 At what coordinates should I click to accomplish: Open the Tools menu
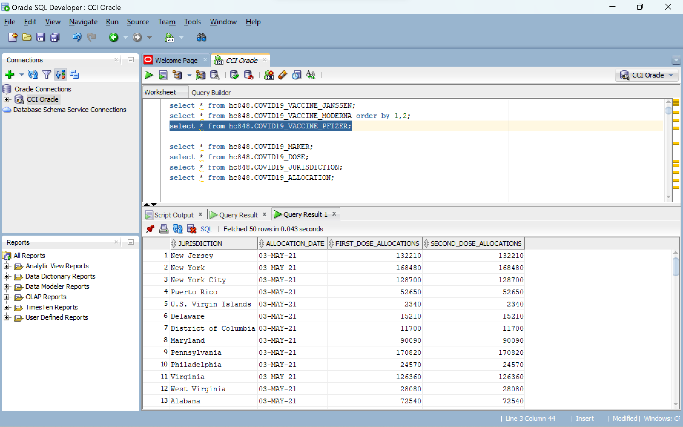(x=192, y=22)
